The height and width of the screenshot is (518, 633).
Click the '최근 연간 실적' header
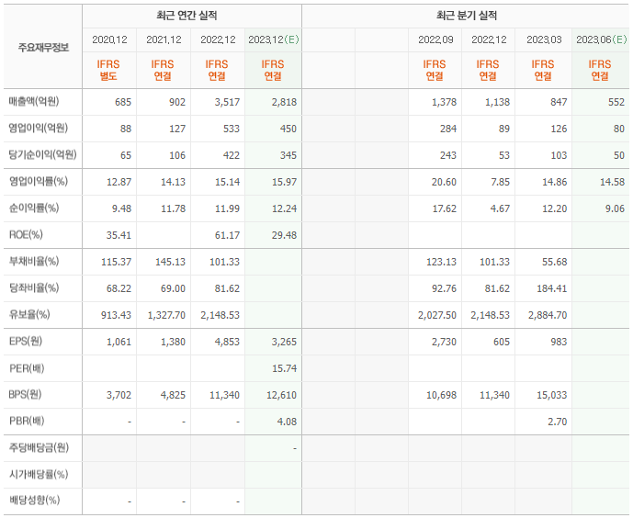click(187, 16)
